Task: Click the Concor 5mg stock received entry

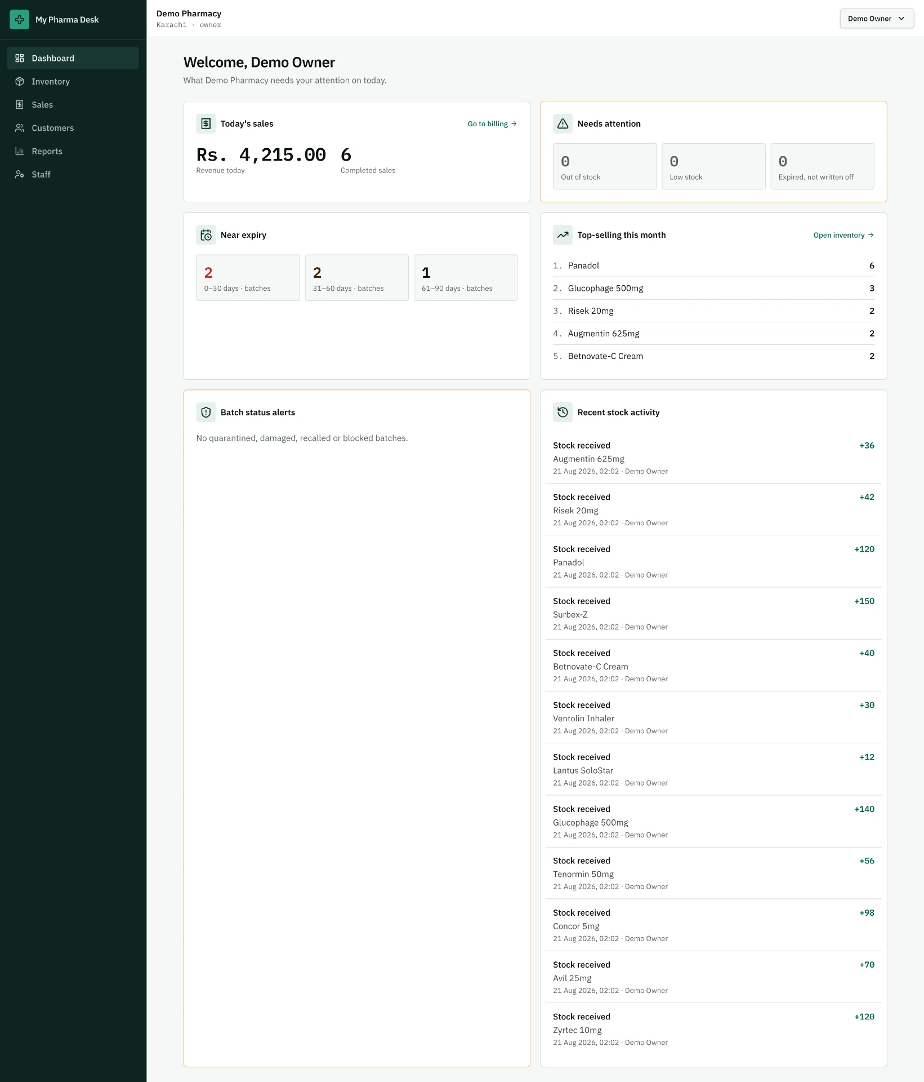Action: [713, 925]
